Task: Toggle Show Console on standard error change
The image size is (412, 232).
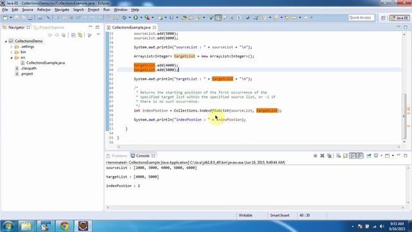Action: coord(360,156)
